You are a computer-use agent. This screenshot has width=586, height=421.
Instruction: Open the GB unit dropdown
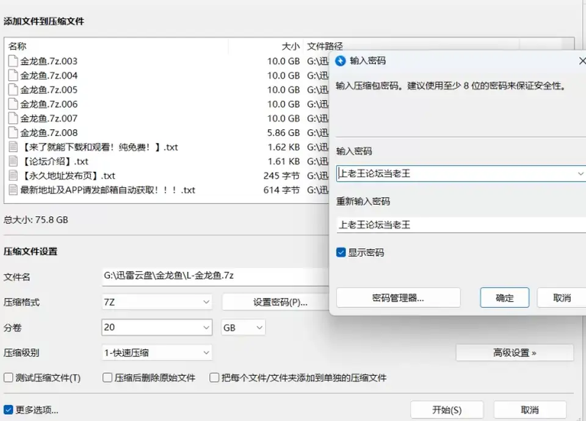coord(244,327)
